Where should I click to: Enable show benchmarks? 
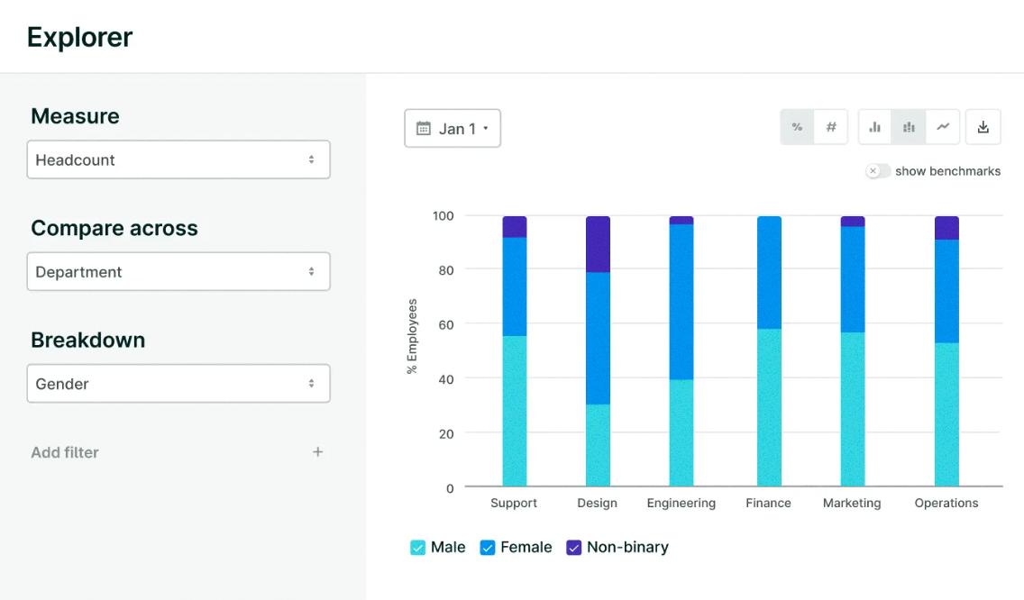(875, 170)
